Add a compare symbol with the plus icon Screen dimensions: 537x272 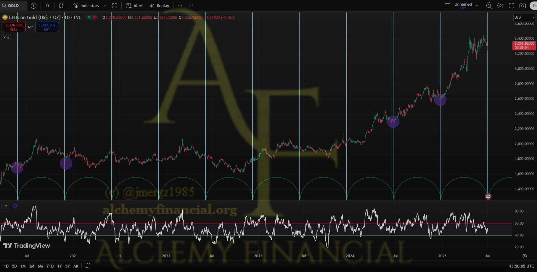34,6
